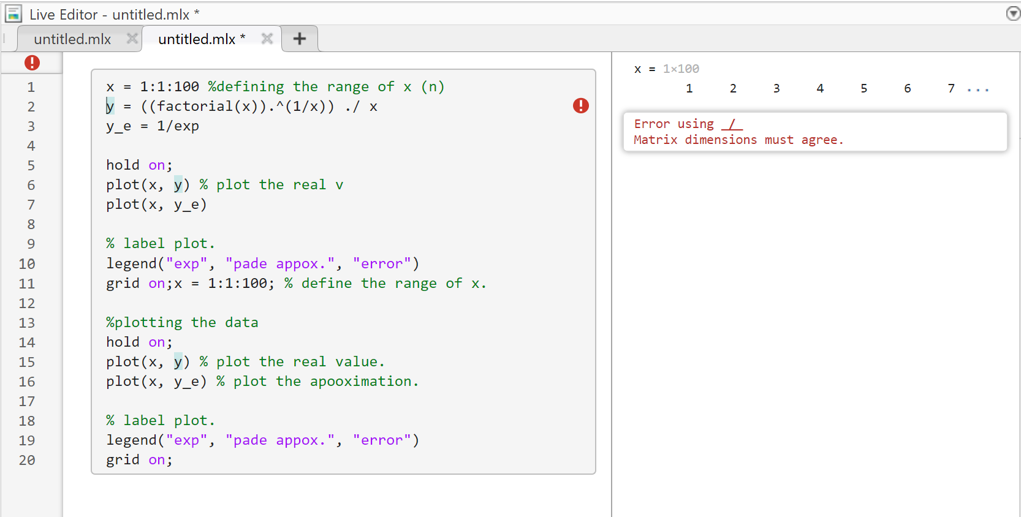Click the 'y_e = 1/exp' code line
Screen dimensions: 1021x517
pyautogui.click(x=153, y=126)
